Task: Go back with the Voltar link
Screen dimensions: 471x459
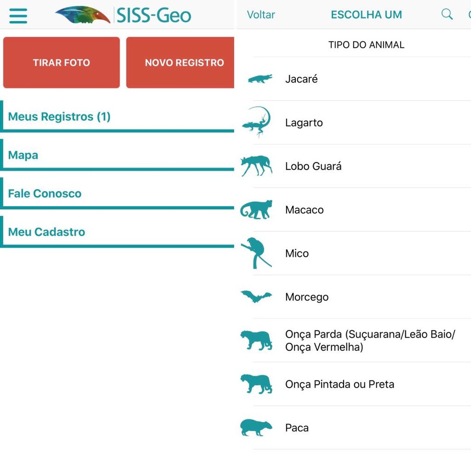Action: (x=261, y=15)
